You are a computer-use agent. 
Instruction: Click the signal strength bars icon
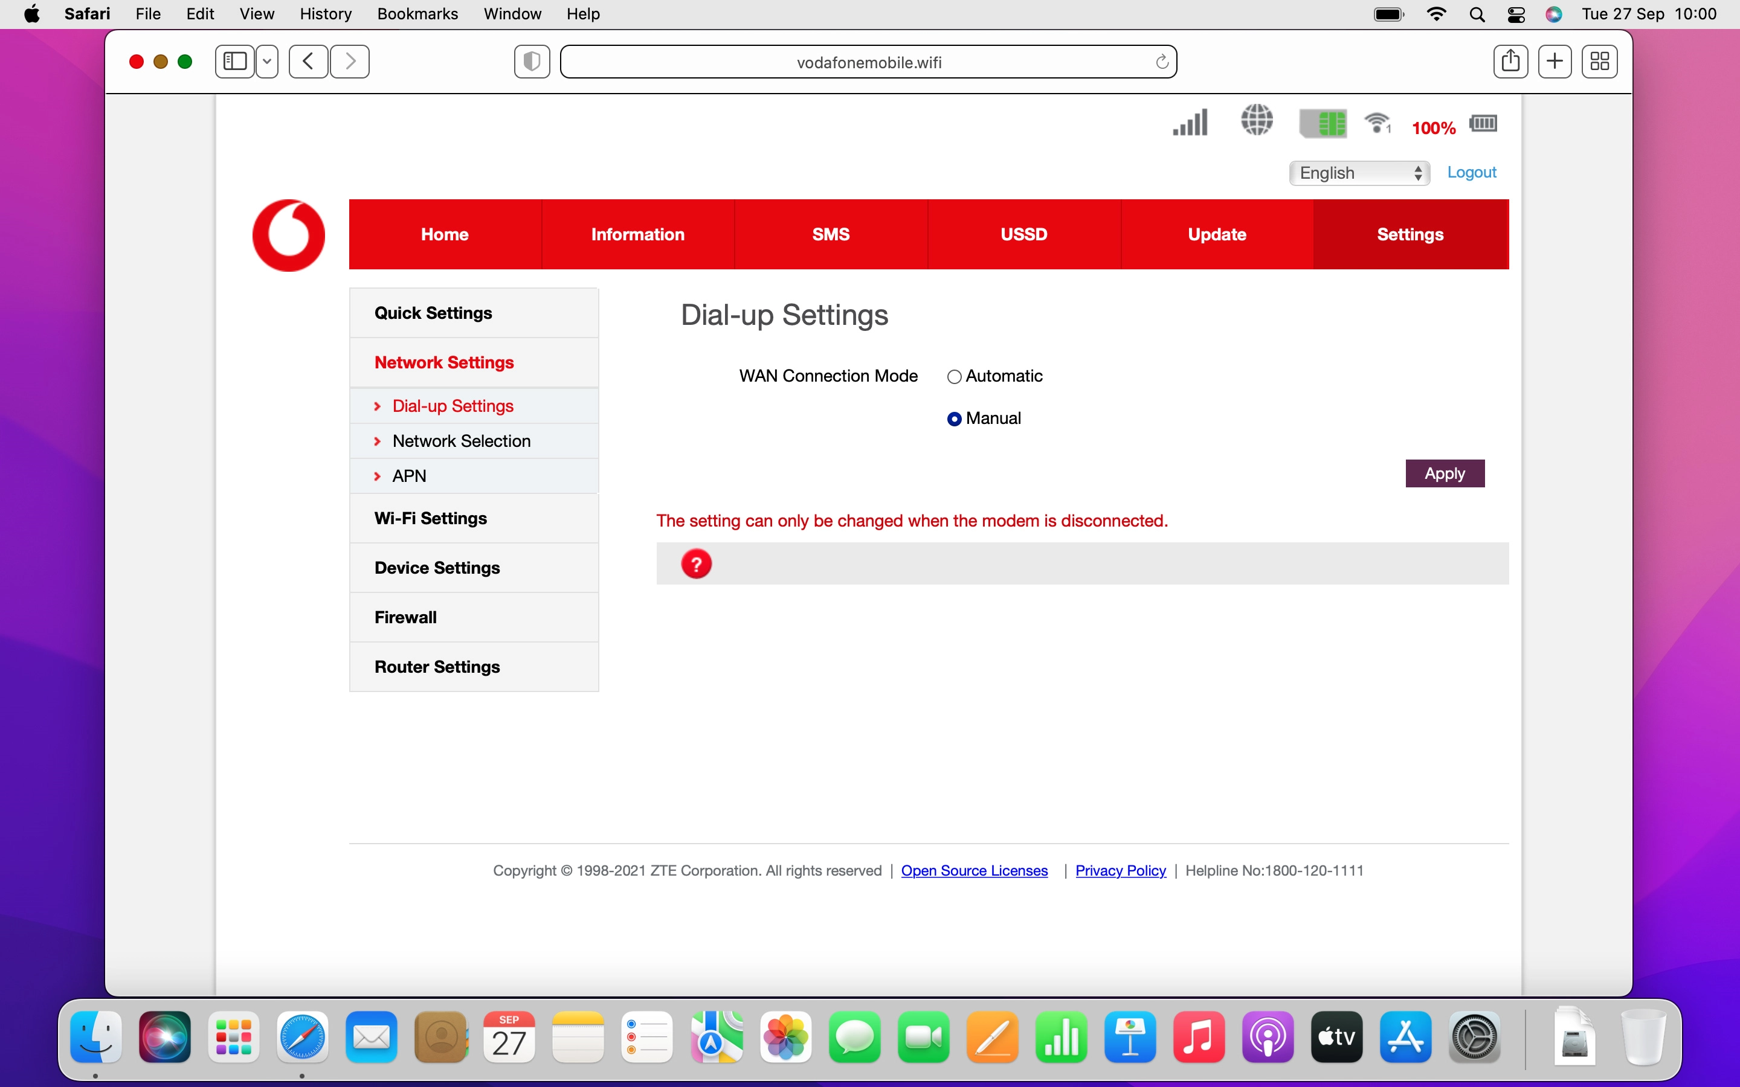coord(1190,123)
